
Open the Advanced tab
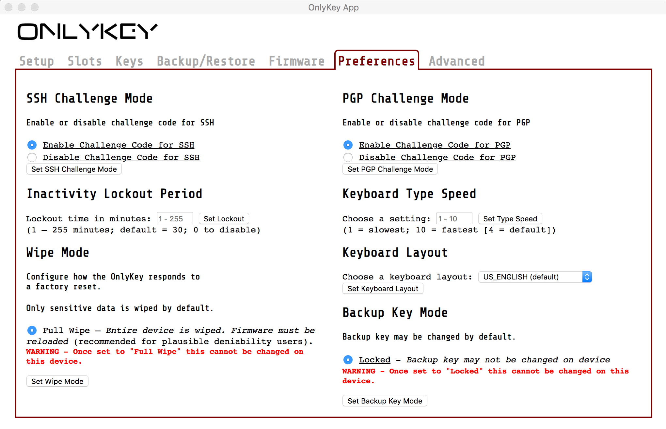coord(456,61)
